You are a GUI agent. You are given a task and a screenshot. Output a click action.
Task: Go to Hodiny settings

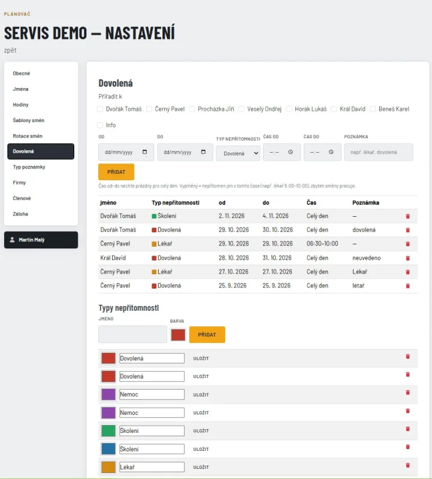tap(41, 105)
